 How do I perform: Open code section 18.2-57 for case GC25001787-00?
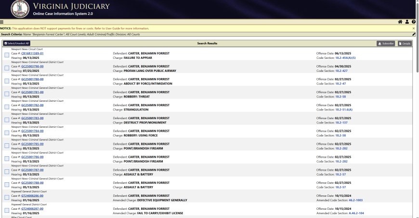[x=340, y=175]
